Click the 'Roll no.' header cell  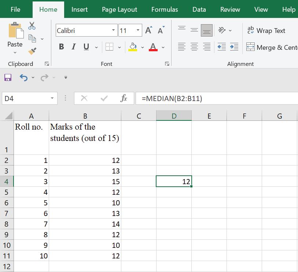point(31,138)
